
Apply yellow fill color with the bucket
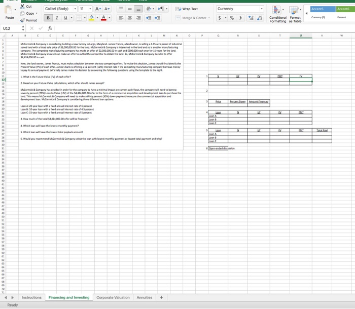click(x=91, y=18)
